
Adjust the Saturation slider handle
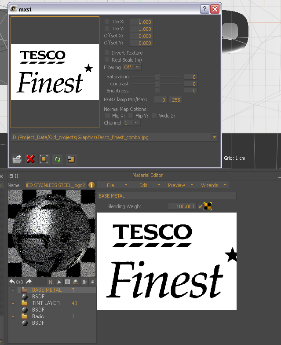click(x=157, y=77)
